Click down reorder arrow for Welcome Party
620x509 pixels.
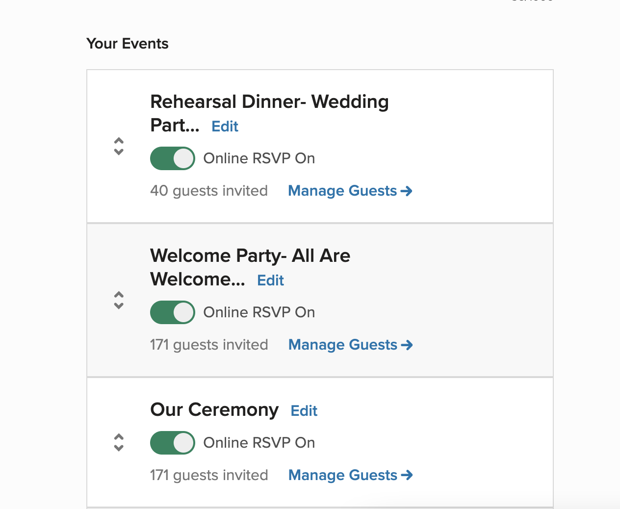pos(119,306)
